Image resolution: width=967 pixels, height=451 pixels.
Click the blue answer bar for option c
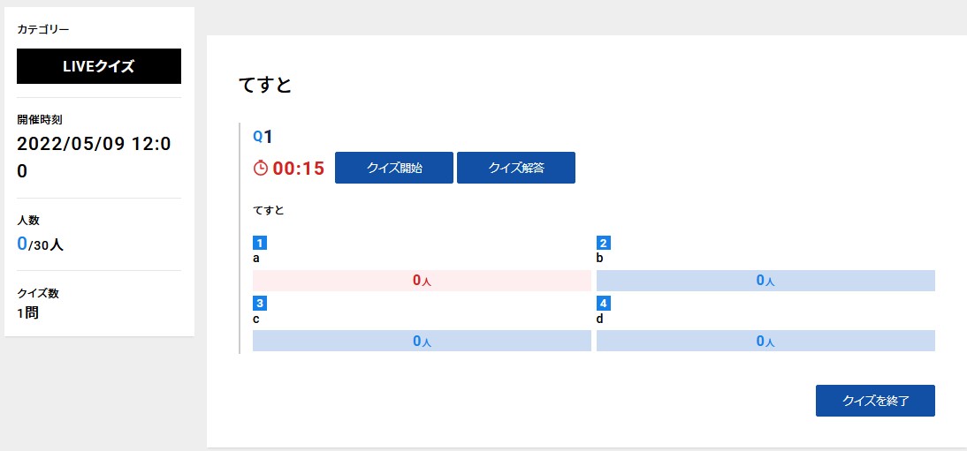click(422, 341)
